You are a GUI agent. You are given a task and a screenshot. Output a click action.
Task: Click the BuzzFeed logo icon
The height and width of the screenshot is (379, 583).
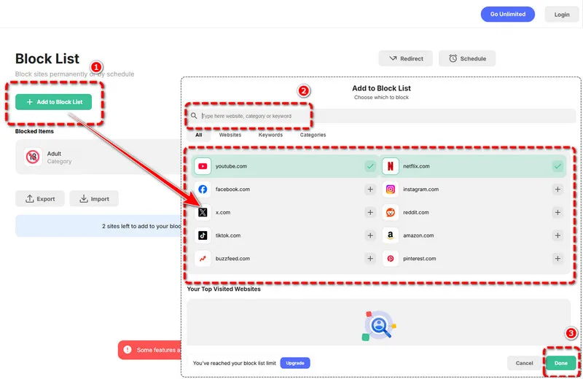point(203,259)
